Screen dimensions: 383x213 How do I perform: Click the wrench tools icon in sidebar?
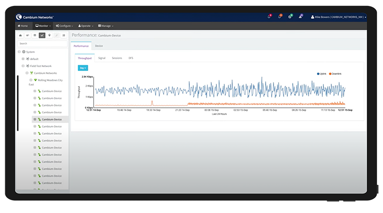(x=57, y=35)
